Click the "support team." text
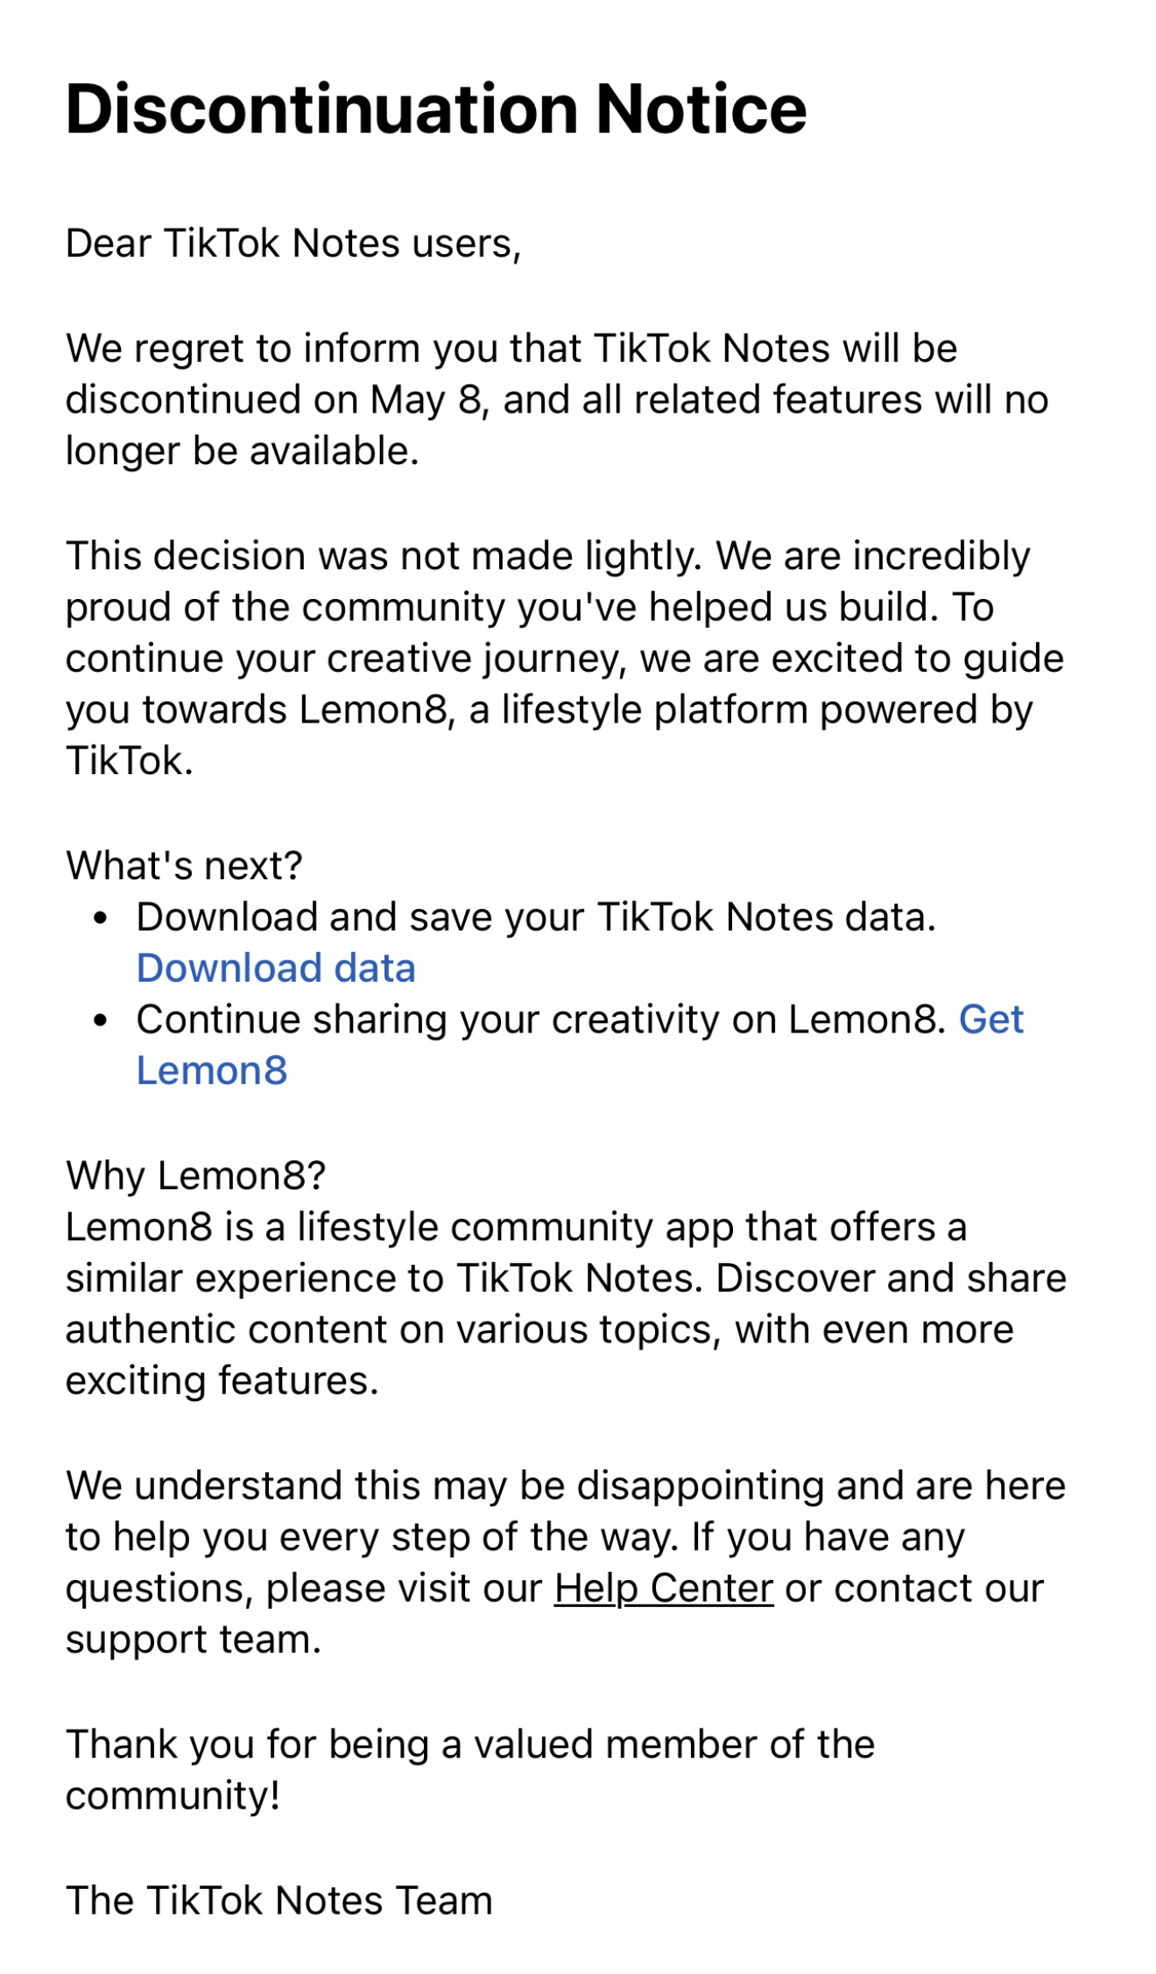This screenshot has width=1156, height=1974. 194,1639
